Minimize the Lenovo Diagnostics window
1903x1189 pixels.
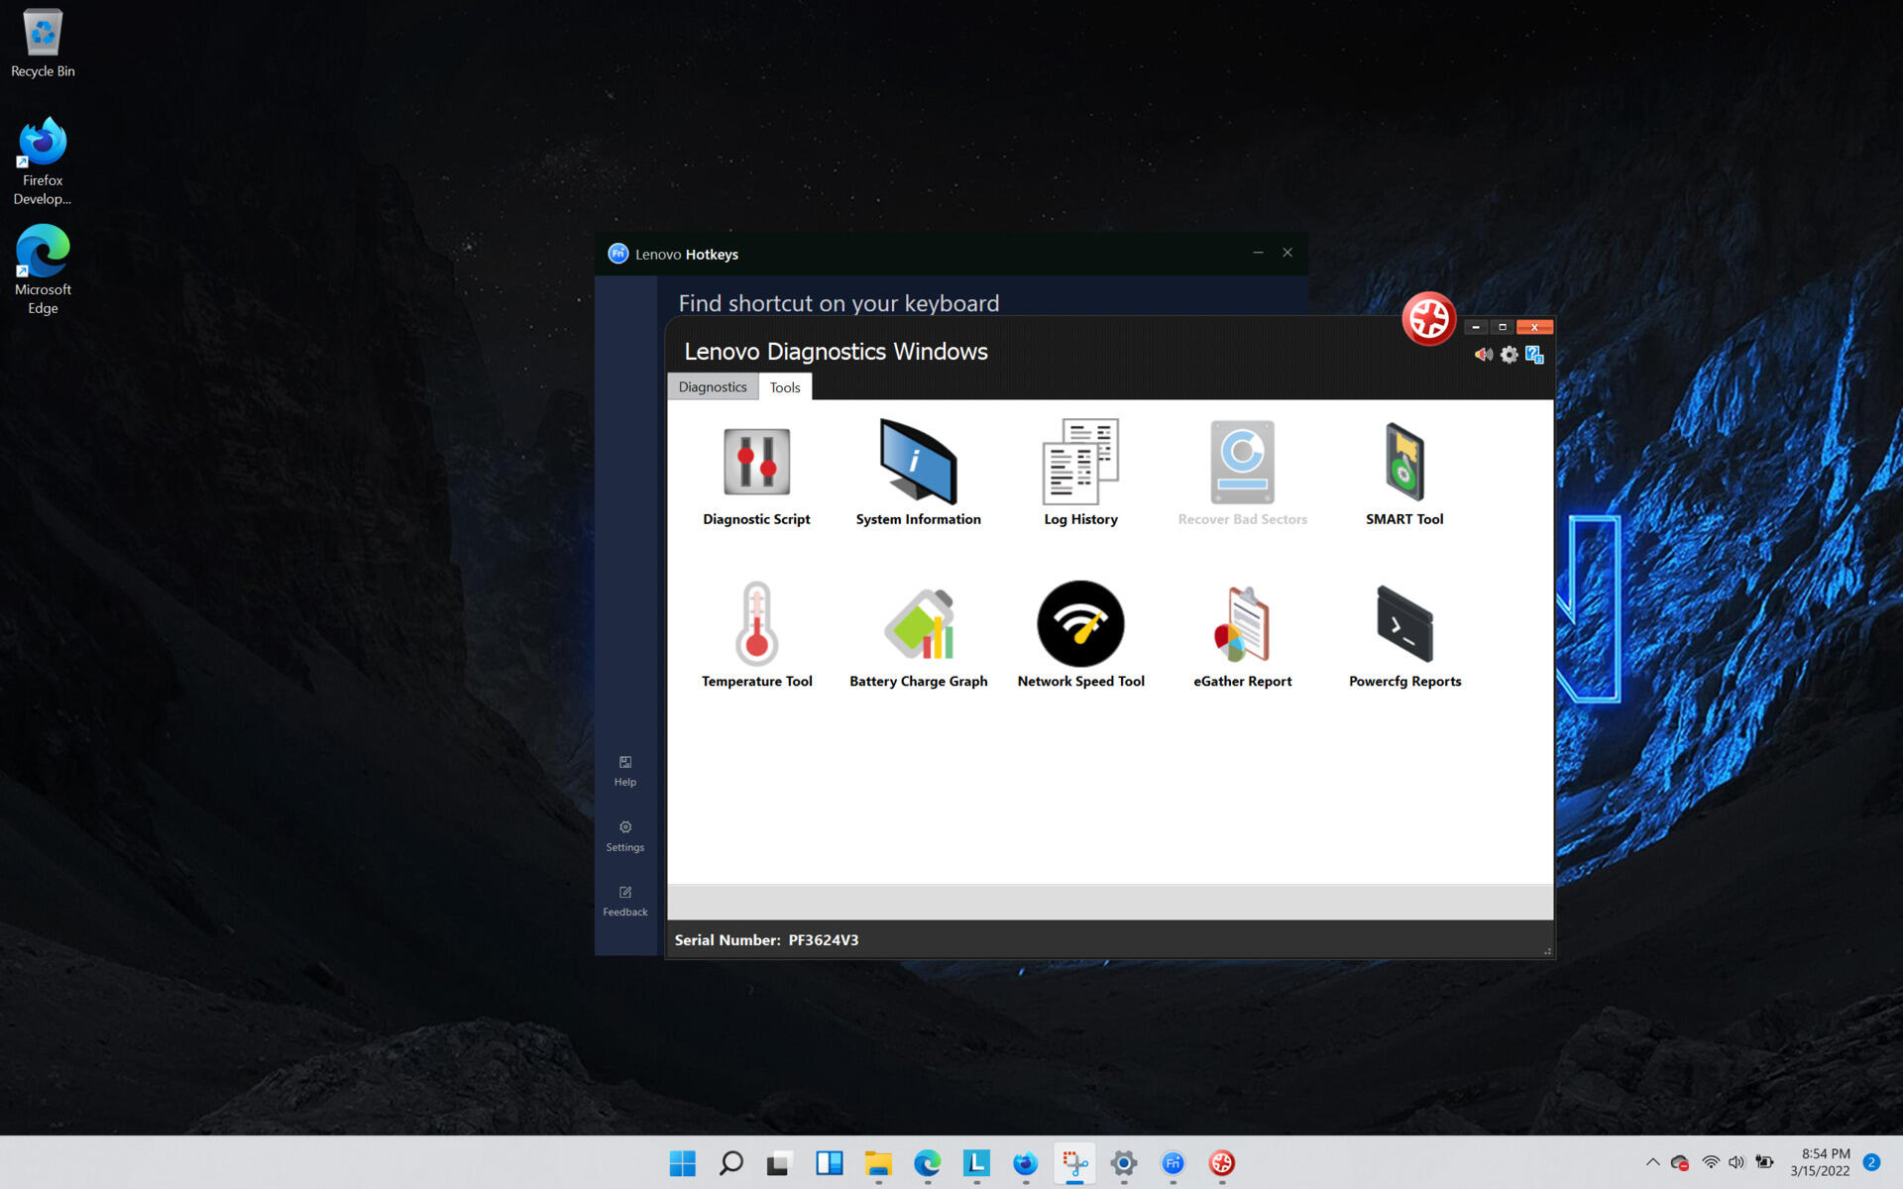pos(1476,327)
